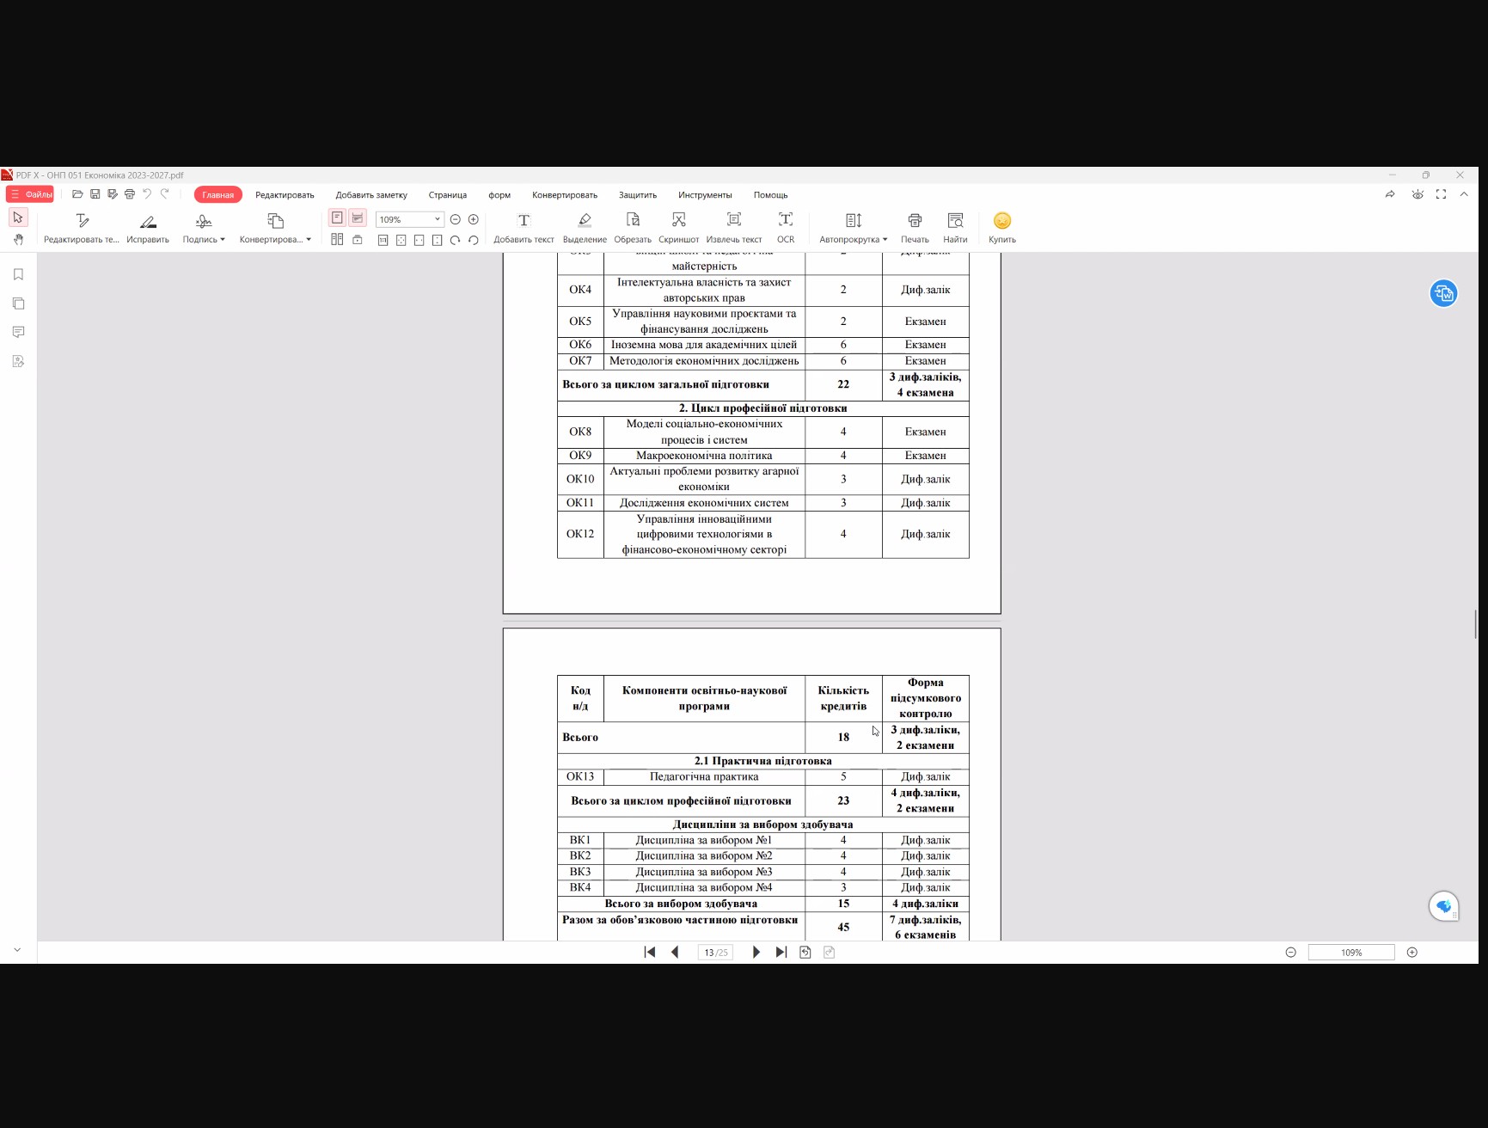
Task: Click the Извлечь текст tool
Action: [734, 229]
